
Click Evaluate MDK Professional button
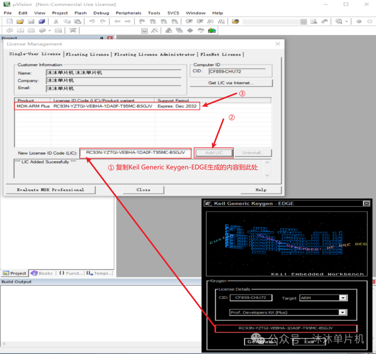(x=51, y=190)
